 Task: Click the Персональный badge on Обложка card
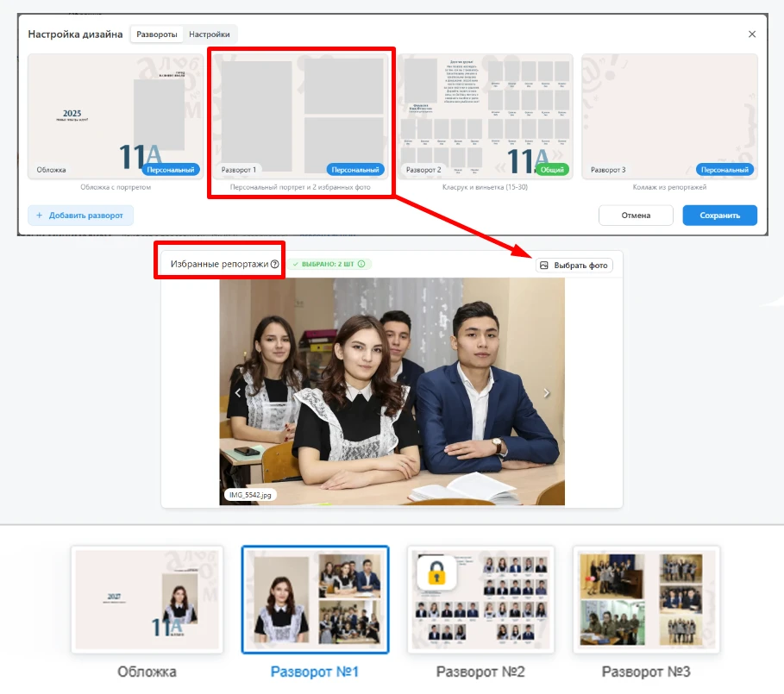(171, 170)
